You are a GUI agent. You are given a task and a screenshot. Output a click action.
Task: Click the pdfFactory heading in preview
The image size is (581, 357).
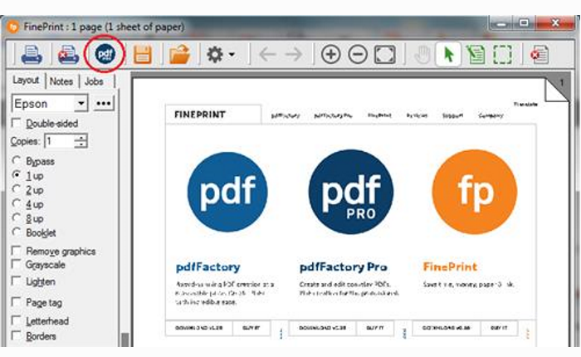click(207, 267)
